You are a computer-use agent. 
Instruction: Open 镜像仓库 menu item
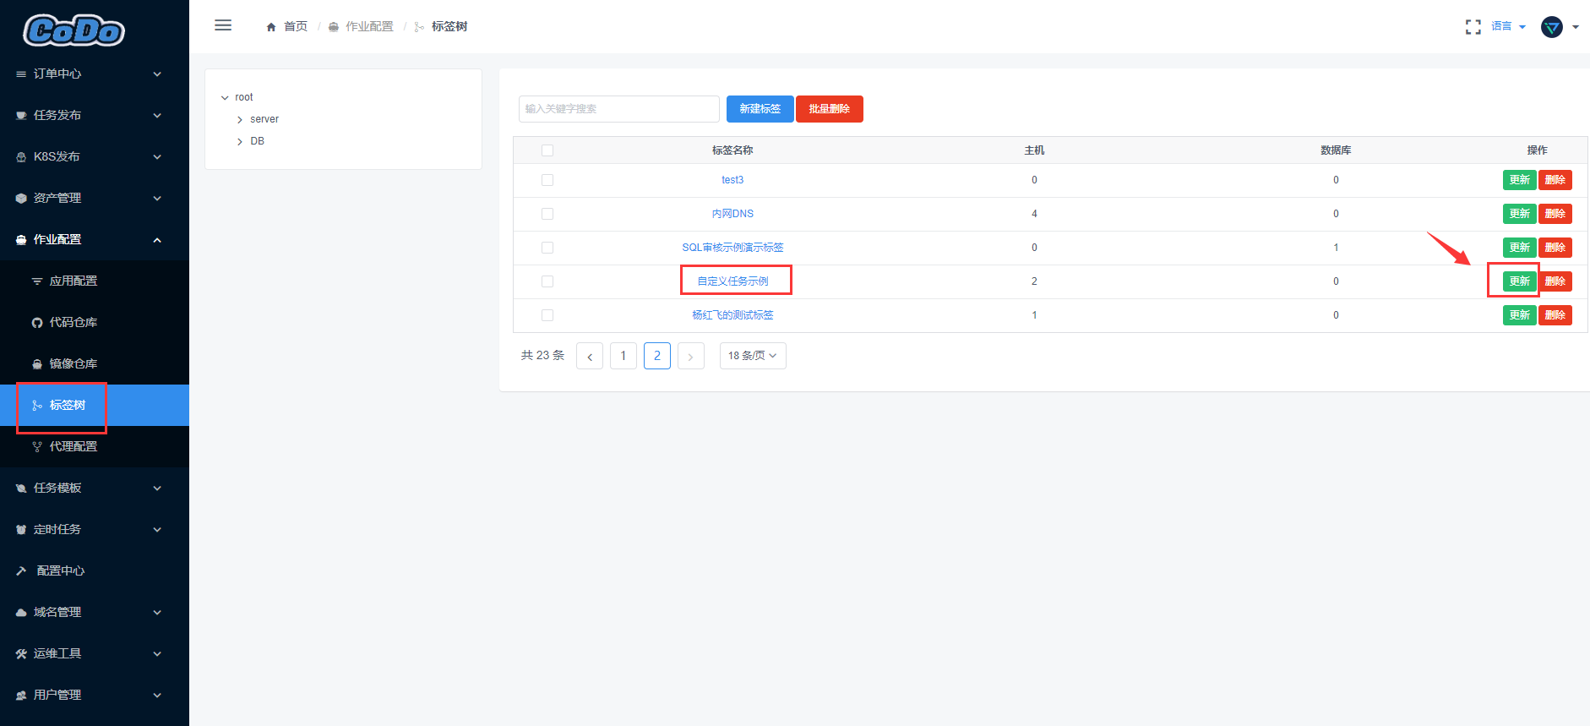(x=95, y=364)
